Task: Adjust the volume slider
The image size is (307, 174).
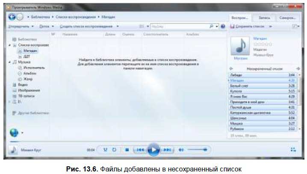Action: [x=198, y=150]
